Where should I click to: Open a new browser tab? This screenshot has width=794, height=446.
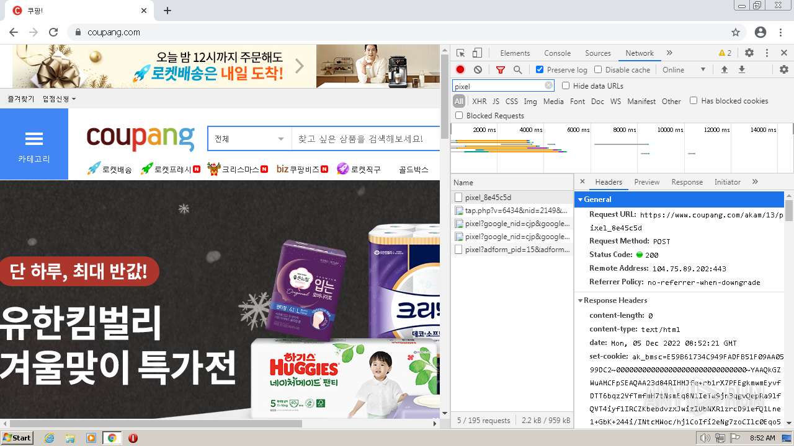coord(167,11)
